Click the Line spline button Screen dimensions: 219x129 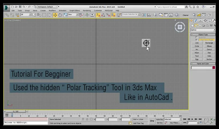pos(197,43)
